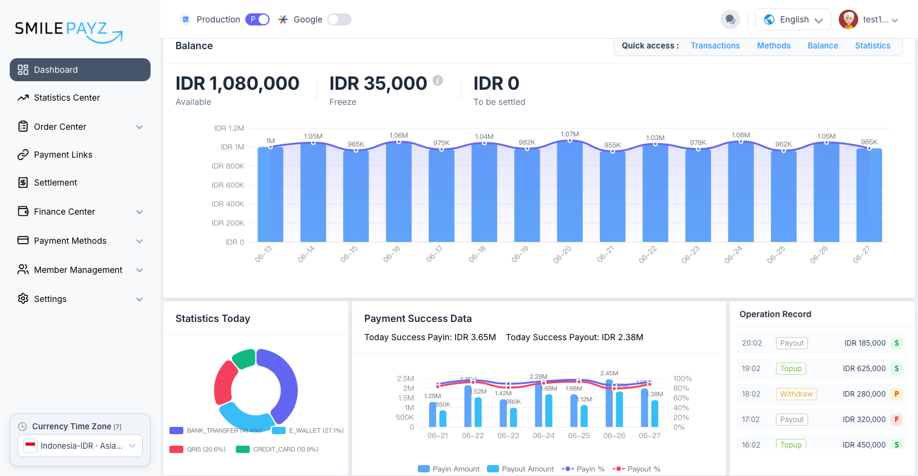Open Dashboard in the sidebar
Screen dimensions: 918x476
click(80, 70)
